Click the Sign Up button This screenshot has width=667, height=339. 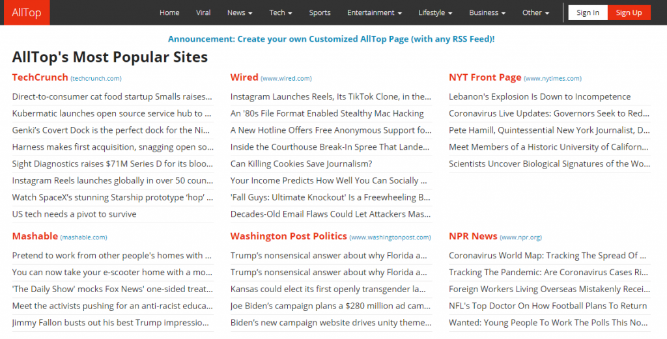(x=629, y=13)
